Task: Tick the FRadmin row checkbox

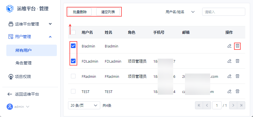Action: pos(73,76)
